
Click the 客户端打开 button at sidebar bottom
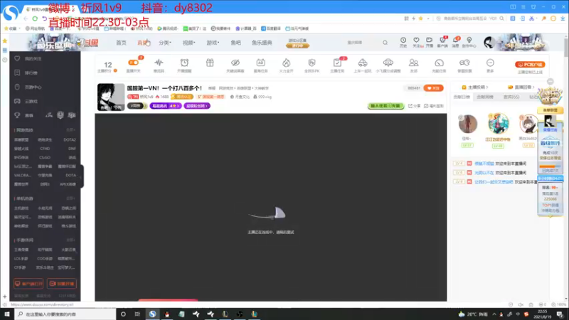(28, 283)
